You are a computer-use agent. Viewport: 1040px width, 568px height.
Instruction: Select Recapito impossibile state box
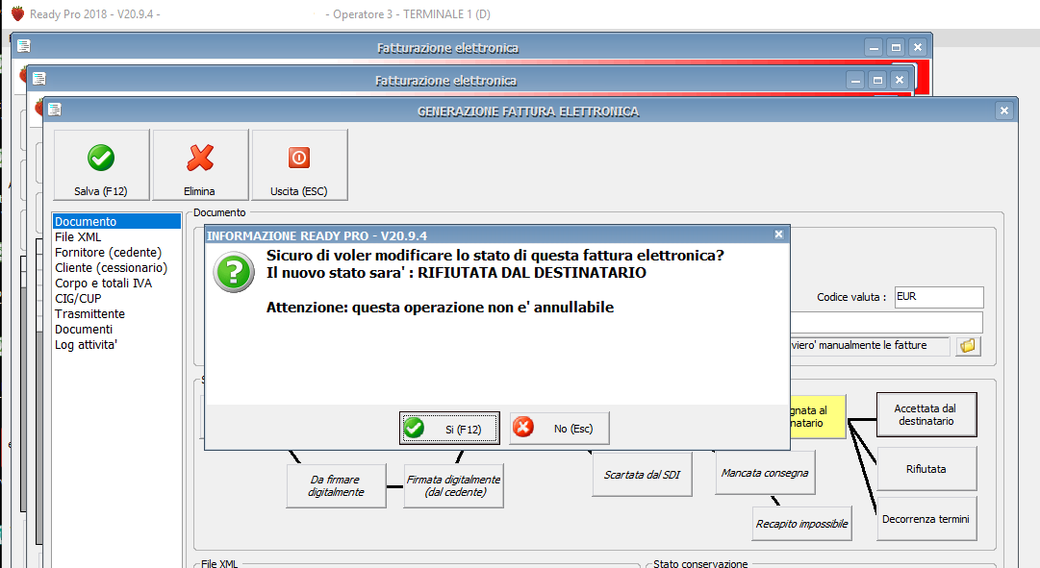pos(802,524)
